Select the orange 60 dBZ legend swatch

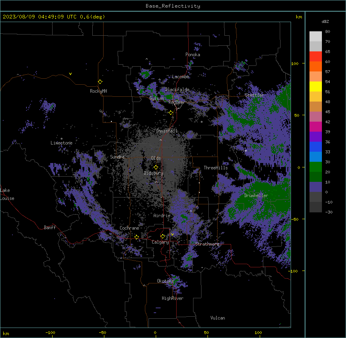pos(315,67)
